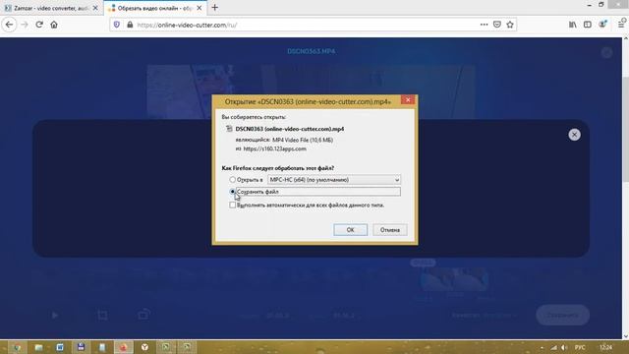Open the browser home page icon

(x=54, y=25)
